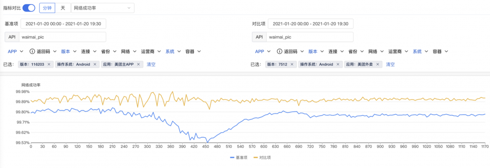Viewport: 490px width, 168px height.
Task: Remove the 版本：116203 filter tag
Action: [x=49, y=65]
